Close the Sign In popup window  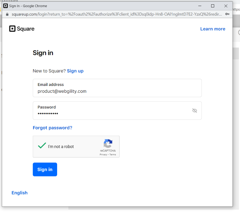[226, 6]
